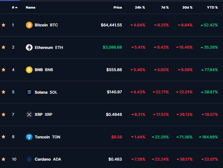Sort coins by the Price column header
This screenshot has height=168, width=223.
[x=117, y=7]
